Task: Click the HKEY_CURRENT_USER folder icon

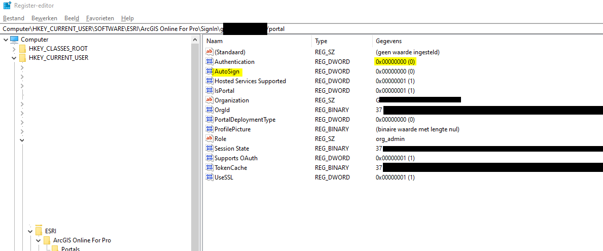Action: click(22, 58)
